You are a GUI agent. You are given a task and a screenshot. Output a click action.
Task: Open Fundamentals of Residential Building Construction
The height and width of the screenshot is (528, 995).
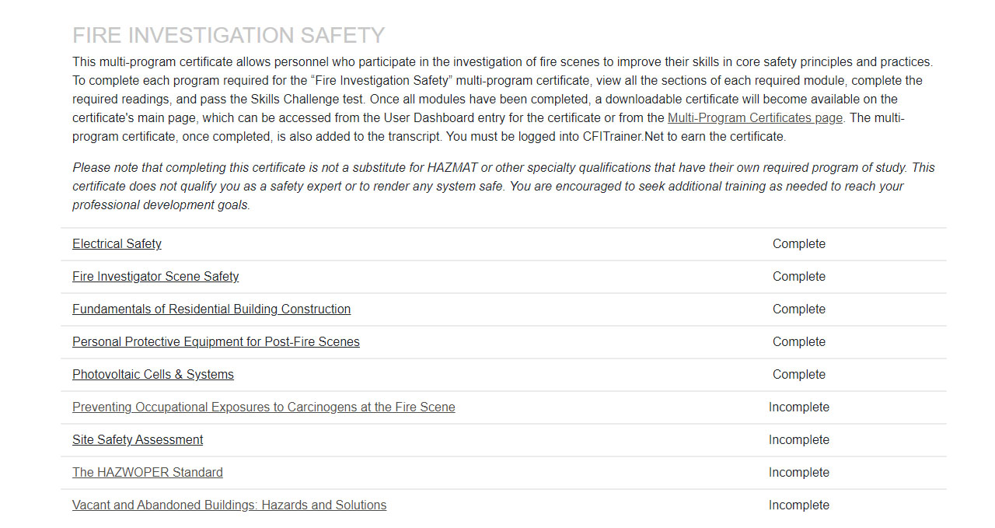pyautogui.click(x=211, y=309)
